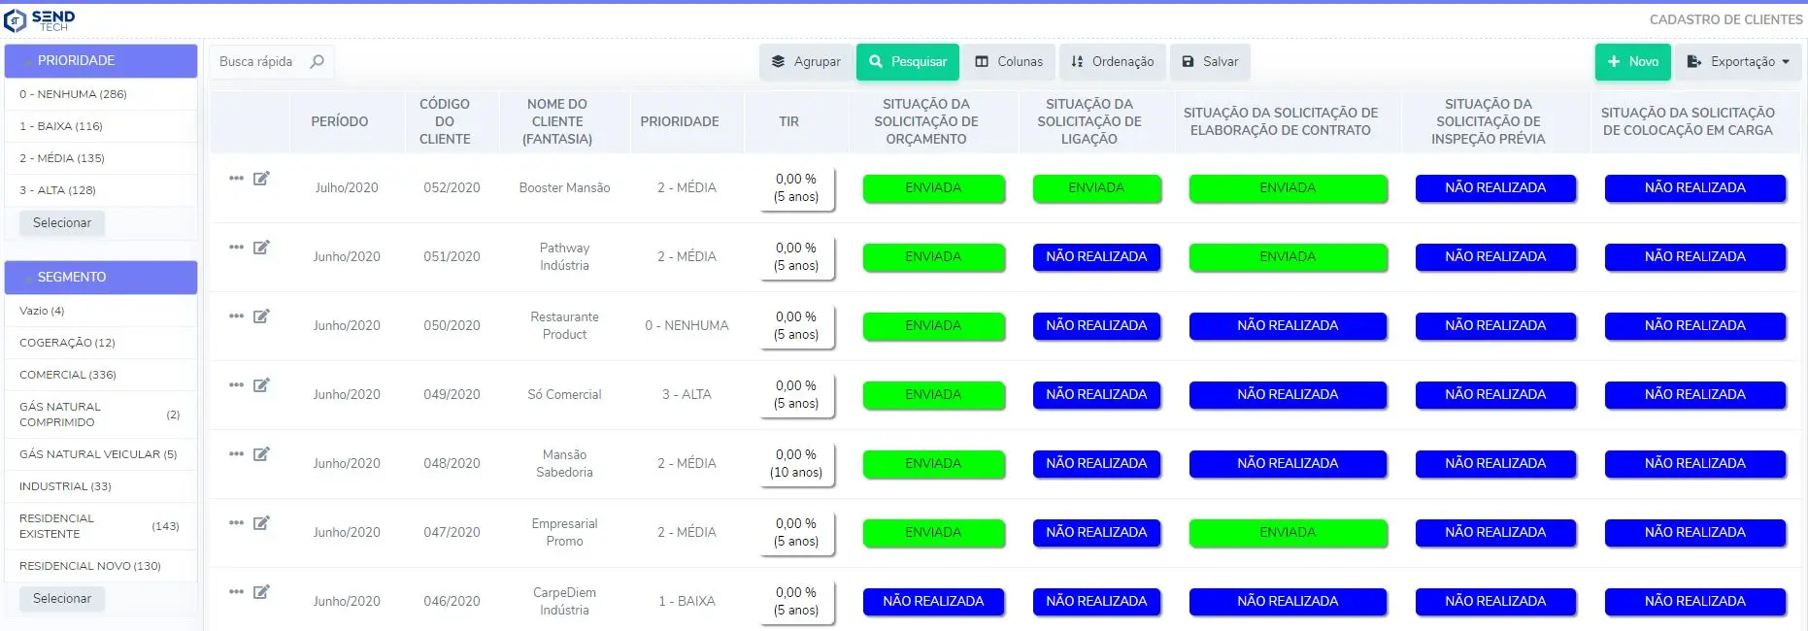The image size is (1808, 631).
Task: Filter by RESIDENCIAL NOVO (130) segment
Action: click(x=90, y=566)
